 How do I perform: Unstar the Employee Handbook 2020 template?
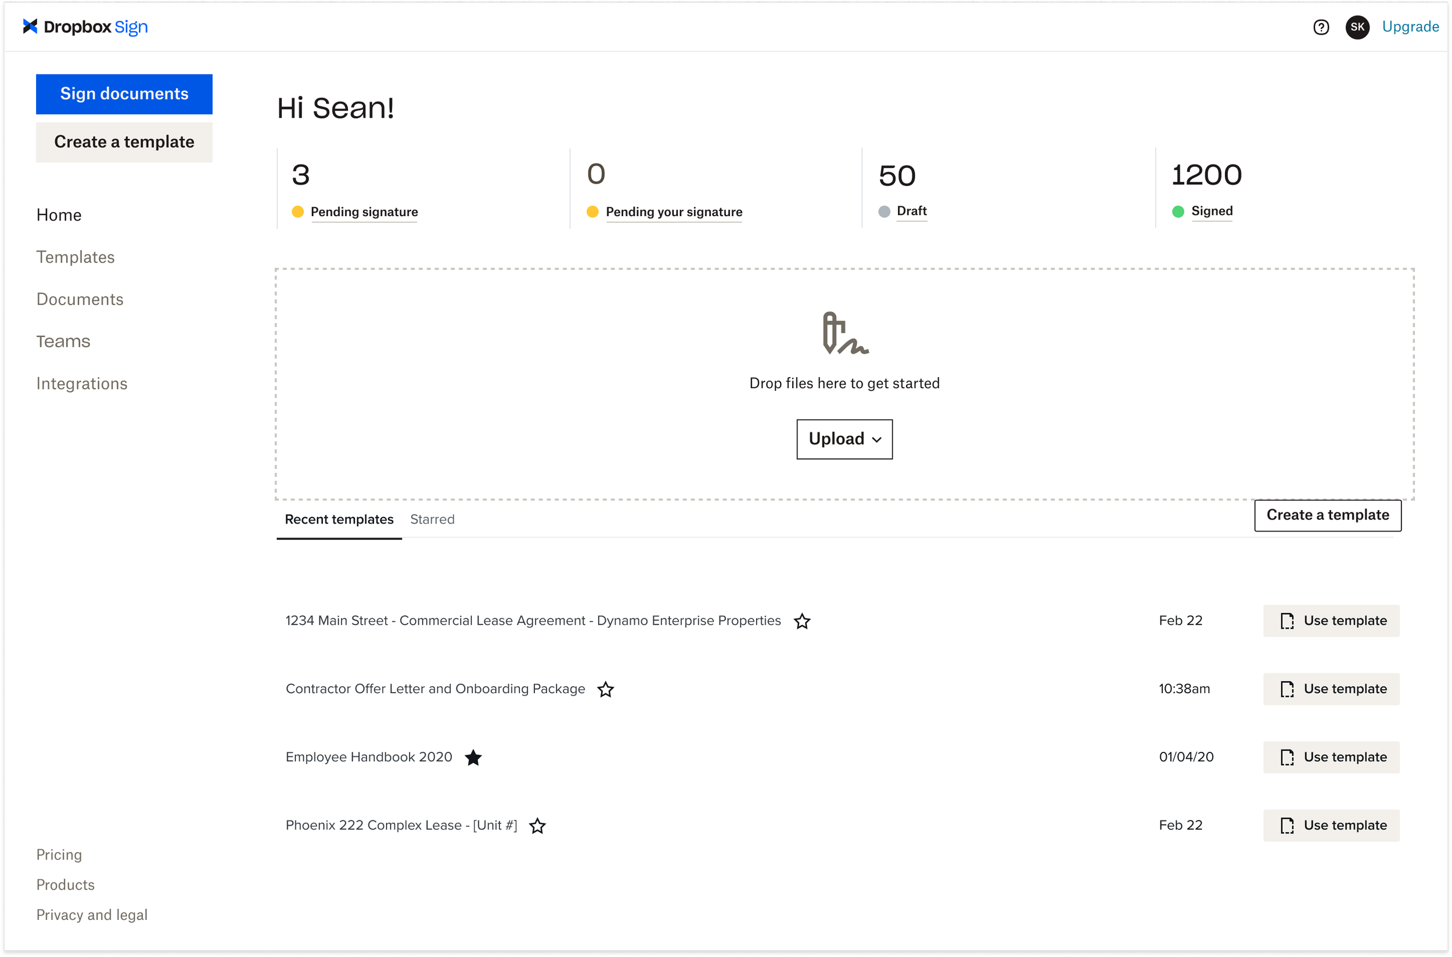click(x=473, y=758)
